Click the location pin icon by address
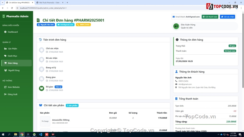 point(176,87)
